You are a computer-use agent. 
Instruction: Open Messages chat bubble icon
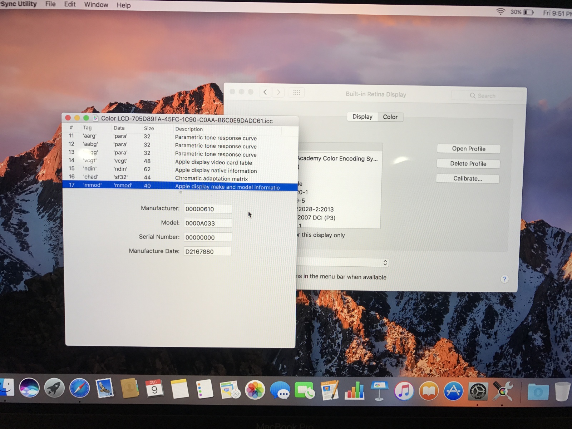point(280,390)
